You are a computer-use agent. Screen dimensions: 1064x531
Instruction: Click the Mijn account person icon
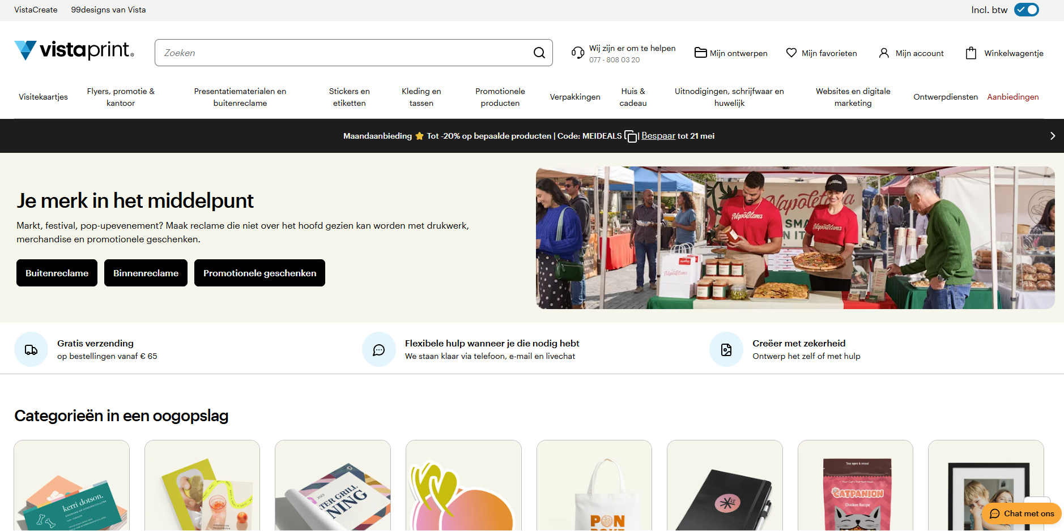(x=884, y=53)
